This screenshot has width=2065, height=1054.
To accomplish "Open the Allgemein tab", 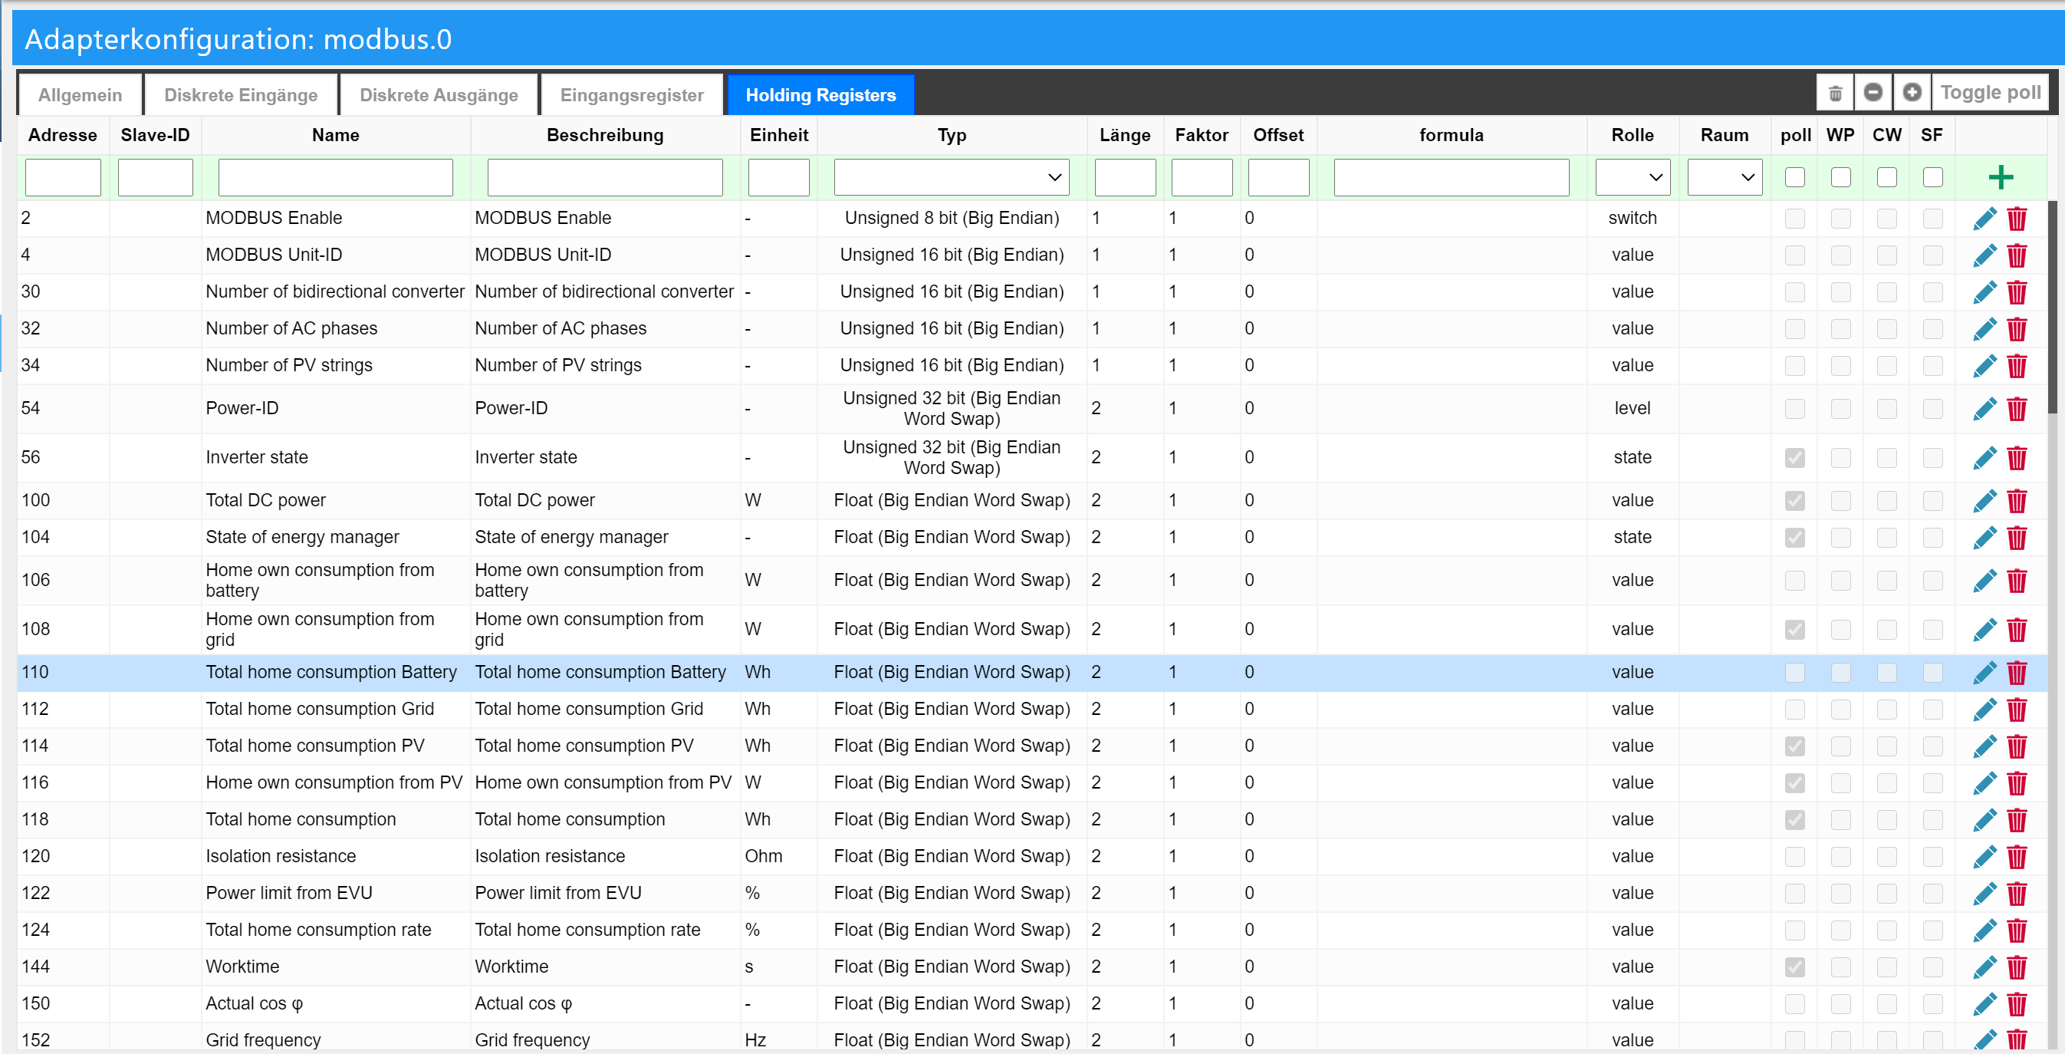I will pos(81,94).
